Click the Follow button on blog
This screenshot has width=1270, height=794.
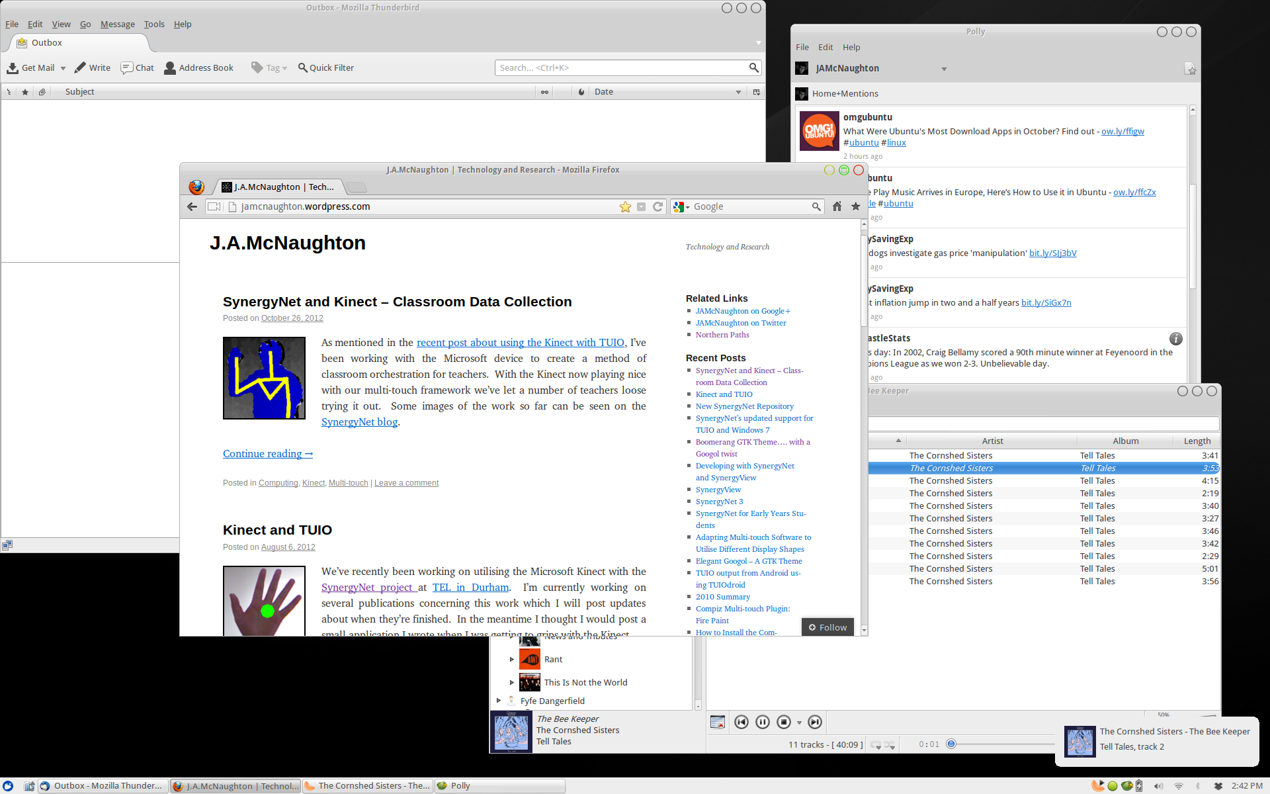[827, 627]
